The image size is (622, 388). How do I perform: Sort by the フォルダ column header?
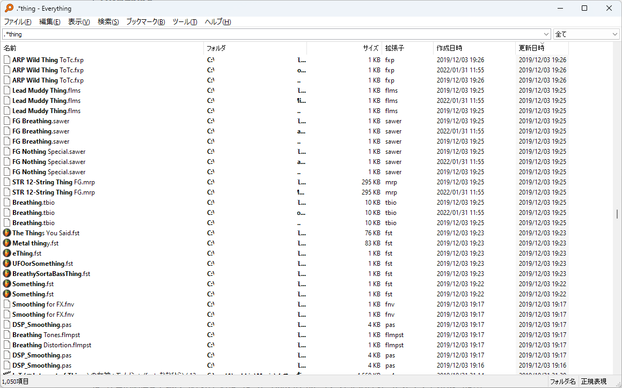[255, 48]
